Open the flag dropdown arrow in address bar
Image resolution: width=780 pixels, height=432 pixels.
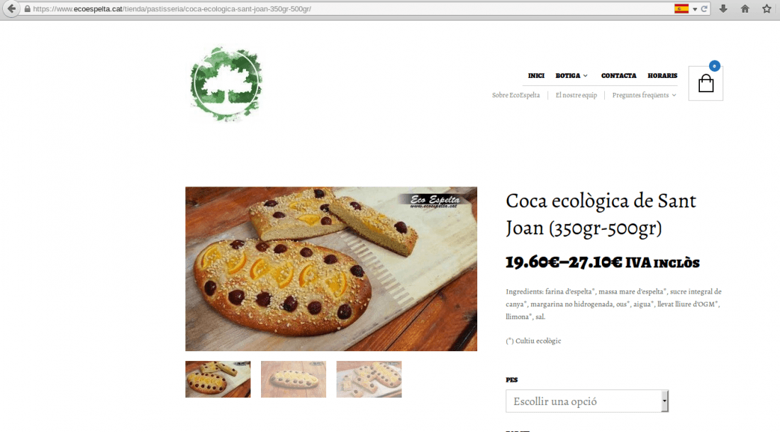coord(695,9)
